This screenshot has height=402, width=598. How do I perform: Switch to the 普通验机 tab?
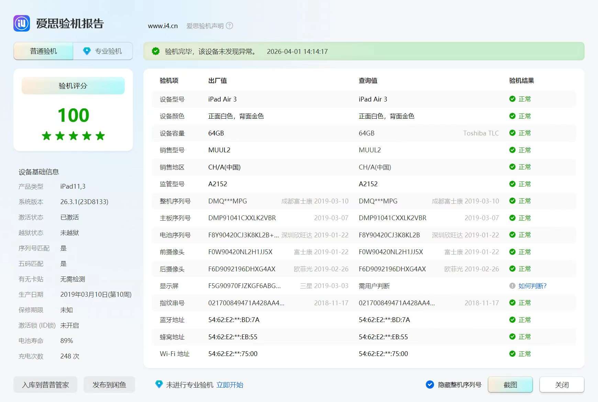(x=43, y=51)
